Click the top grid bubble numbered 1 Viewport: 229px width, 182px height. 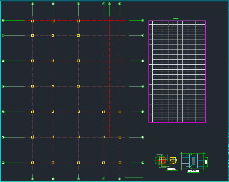33,4
